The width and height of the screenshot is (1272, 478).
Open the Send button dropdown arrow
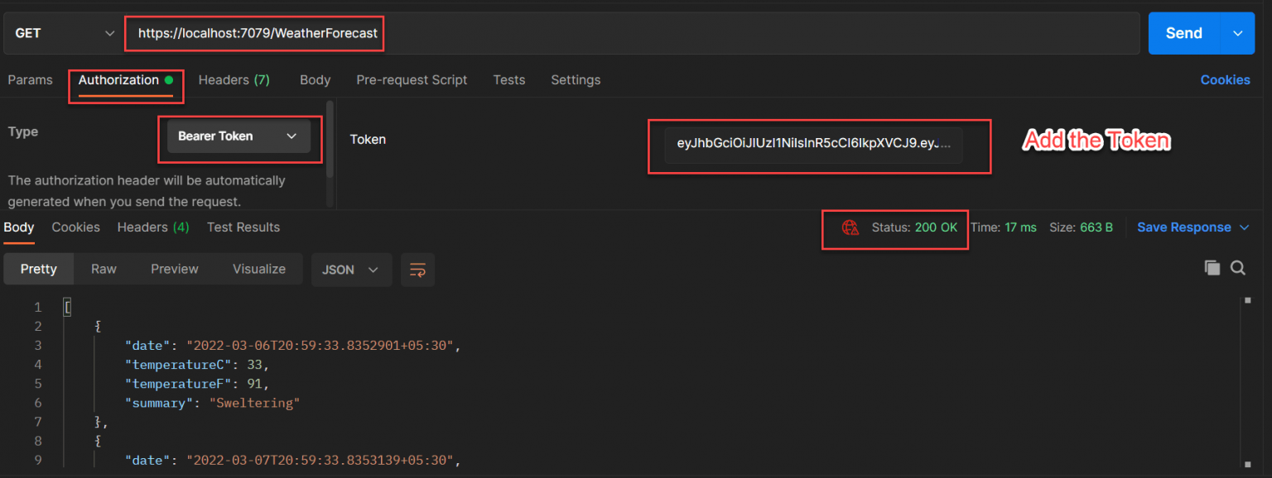[1238, 33]
